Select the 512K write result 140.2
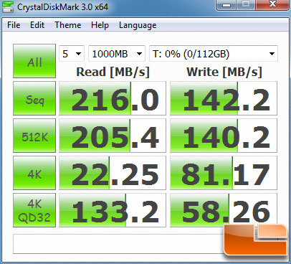Image resolution: width=291 pixels, height=264 pixels. point(224,136)
